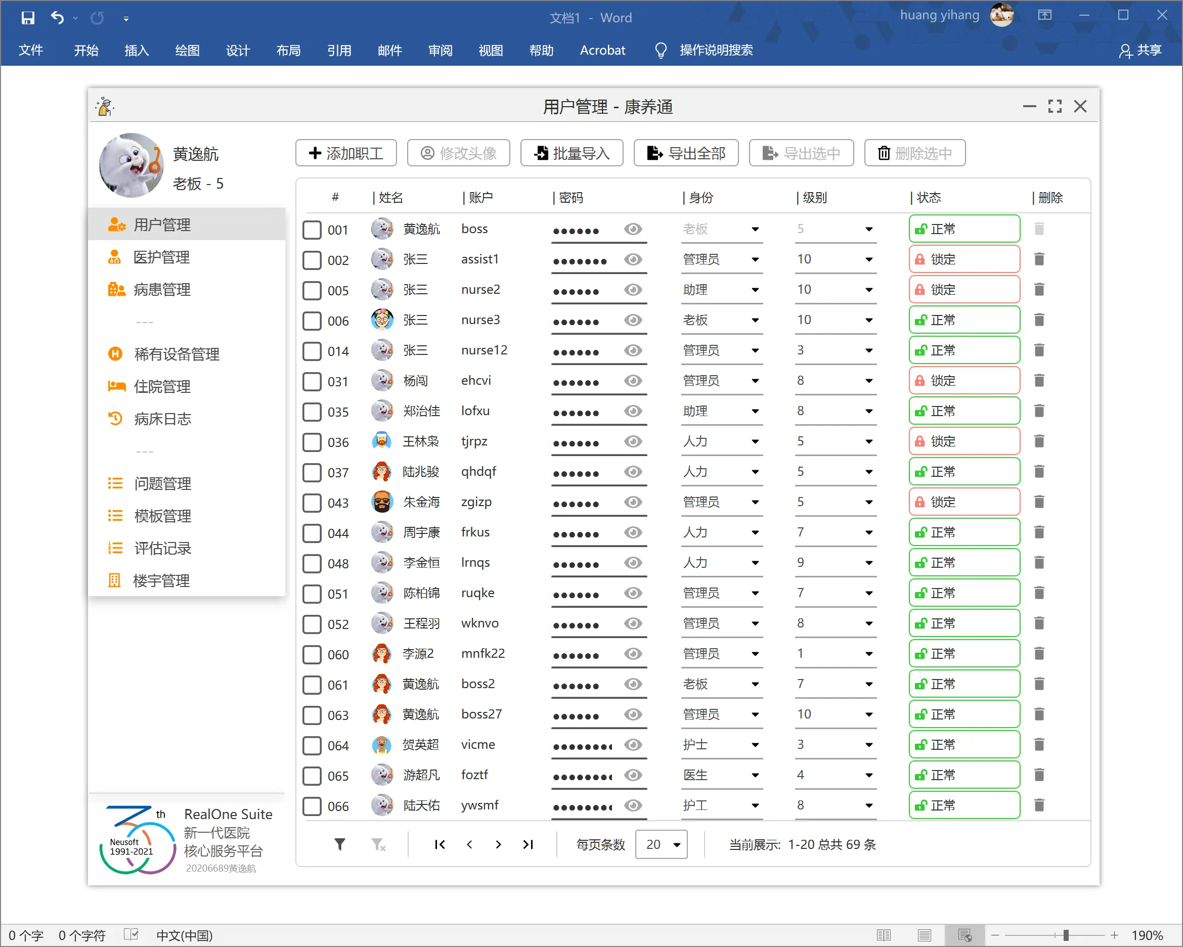The image size is (1183, 947).
Task: Click the clear filter icon
Action: coord(379,844)
